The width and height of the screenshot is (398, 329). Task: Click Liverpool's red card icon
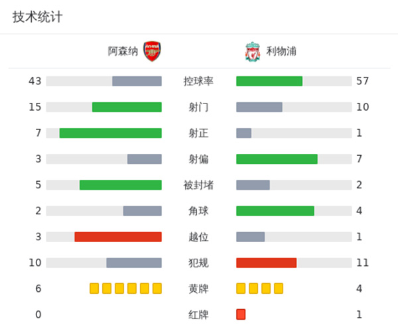241,314
